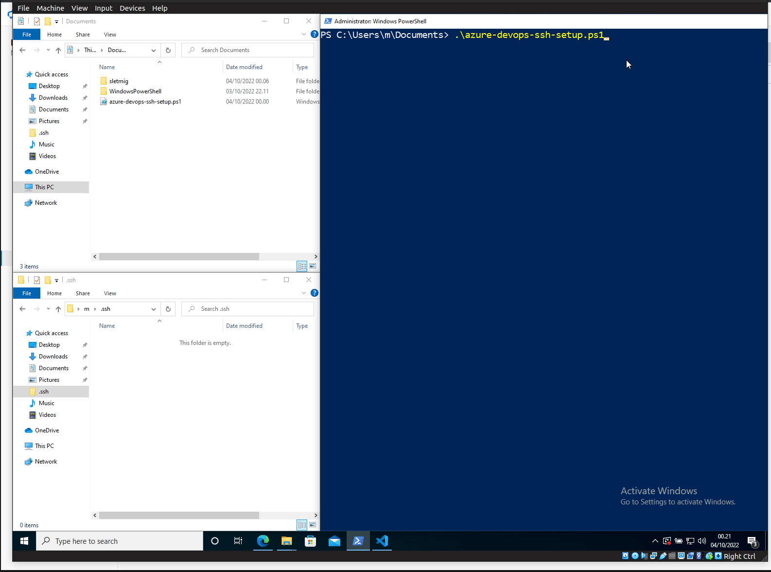Open View tab in .ssh window
771x572 pixels.
pyautogui.click(x=110, y=293)
